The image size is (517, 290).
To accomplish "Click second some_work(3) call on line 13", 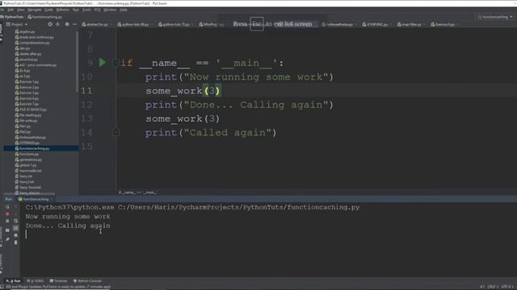I will coord(183,118).
